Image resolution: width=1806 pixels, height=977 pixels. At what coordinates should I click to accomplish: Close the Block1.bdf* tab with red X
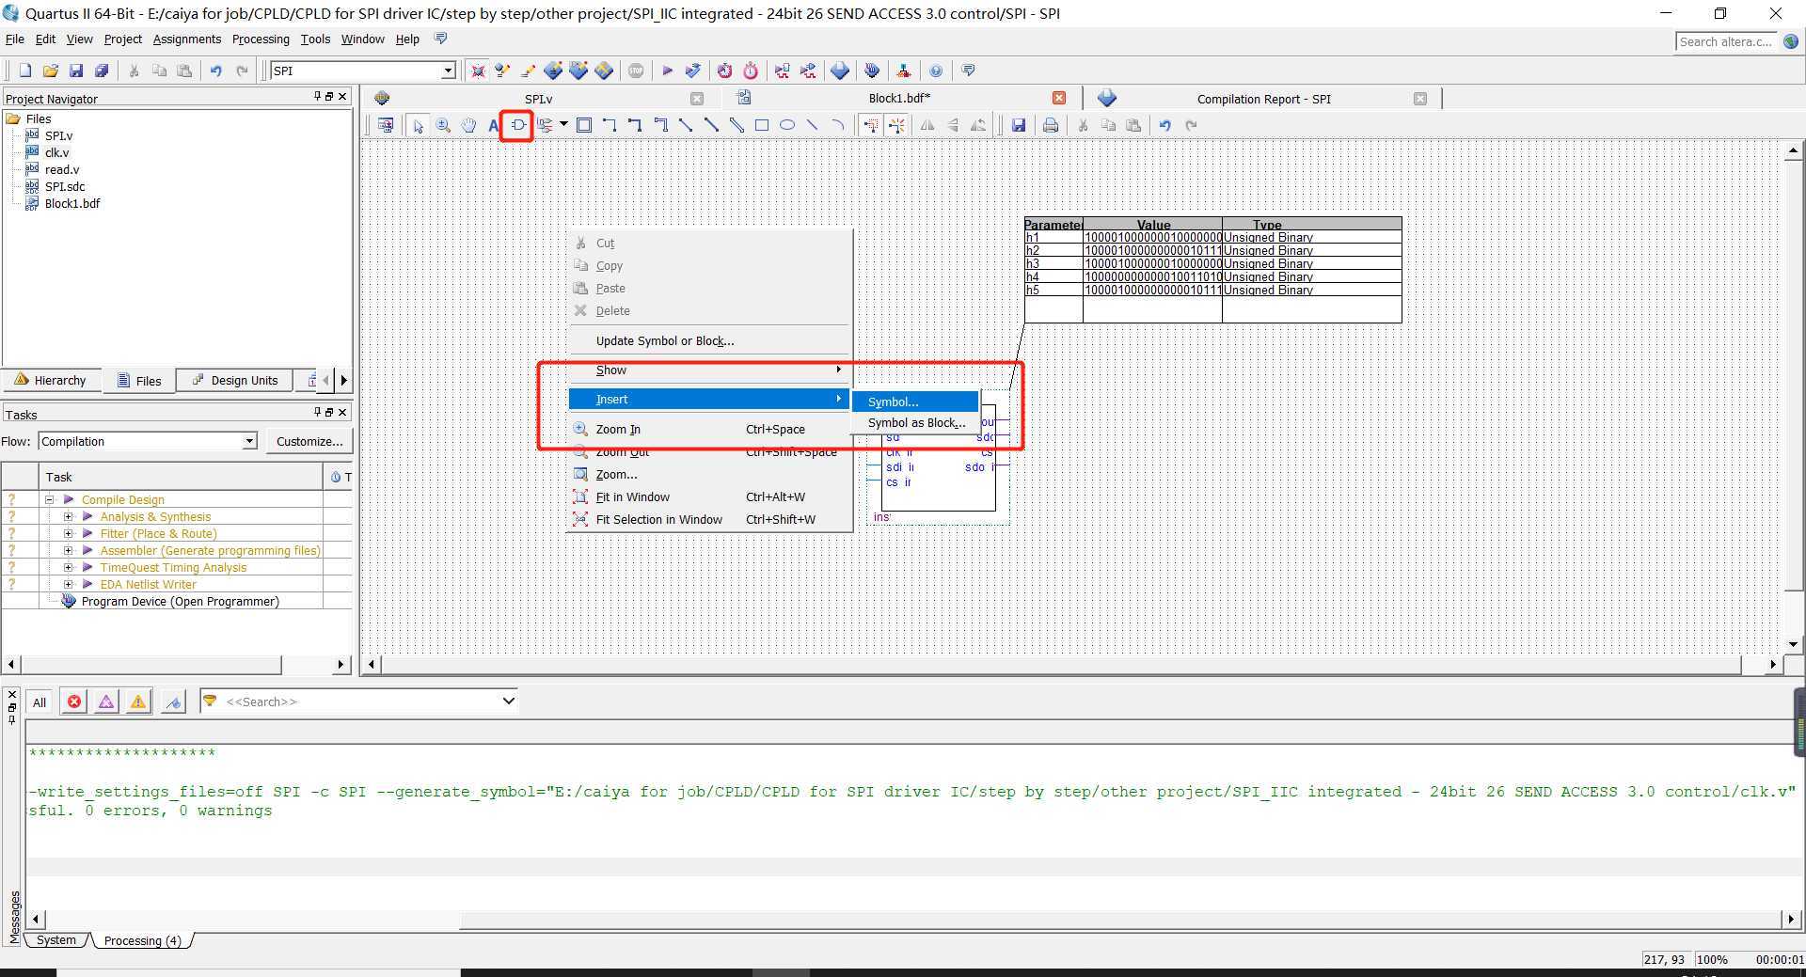(1059, 98)
